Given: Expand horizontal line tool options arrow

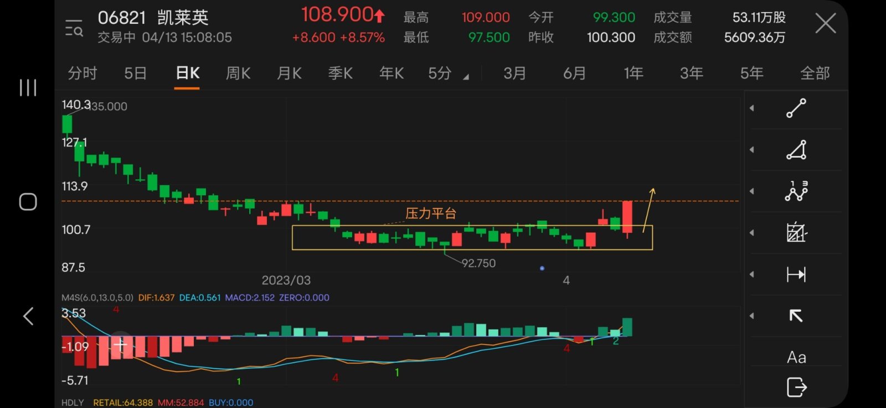Looking at the screenshot, I should pos(752,274).
